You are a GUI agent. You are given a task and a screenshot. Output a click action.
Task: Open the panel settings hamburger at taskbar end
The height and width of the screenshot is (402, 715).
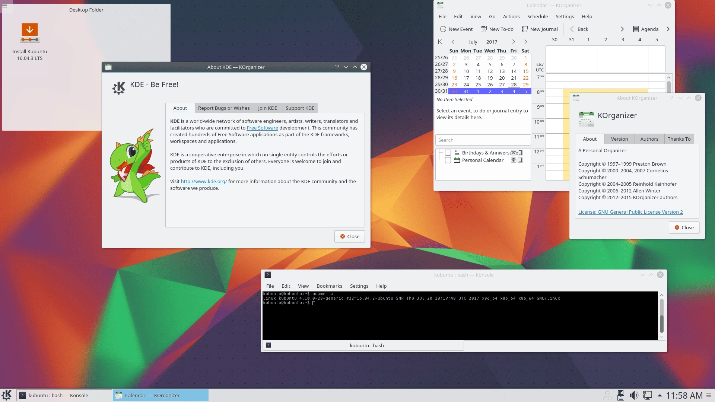[x=709, y=395]
